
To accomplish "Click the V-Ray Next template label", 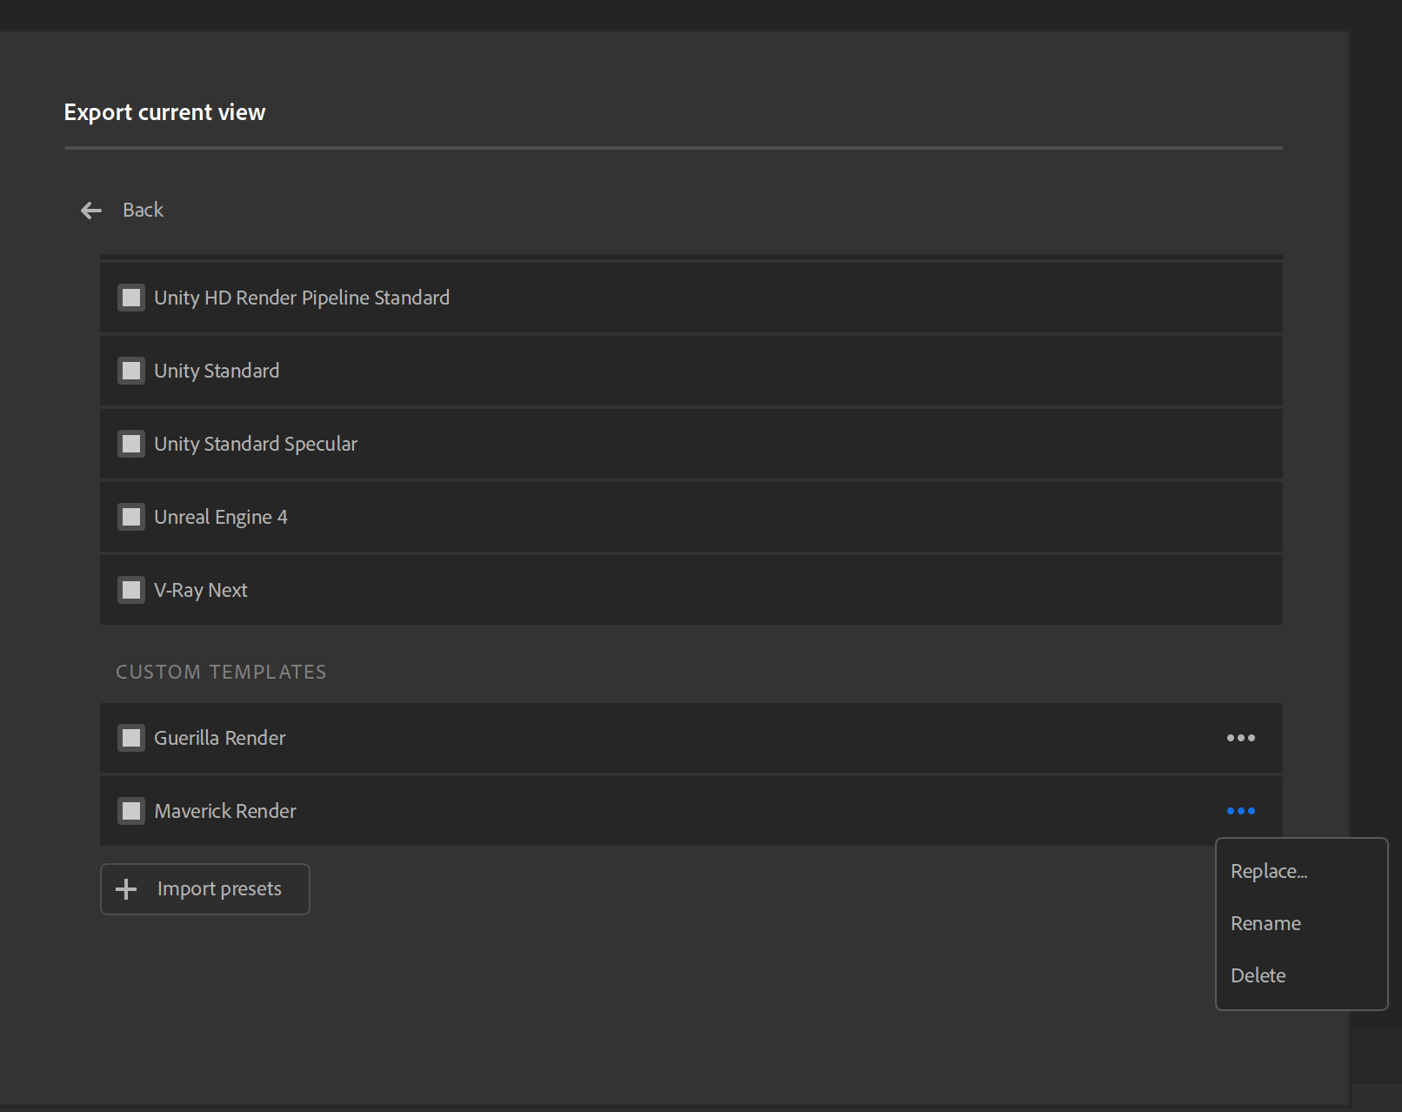I will [x=201, y=590].
